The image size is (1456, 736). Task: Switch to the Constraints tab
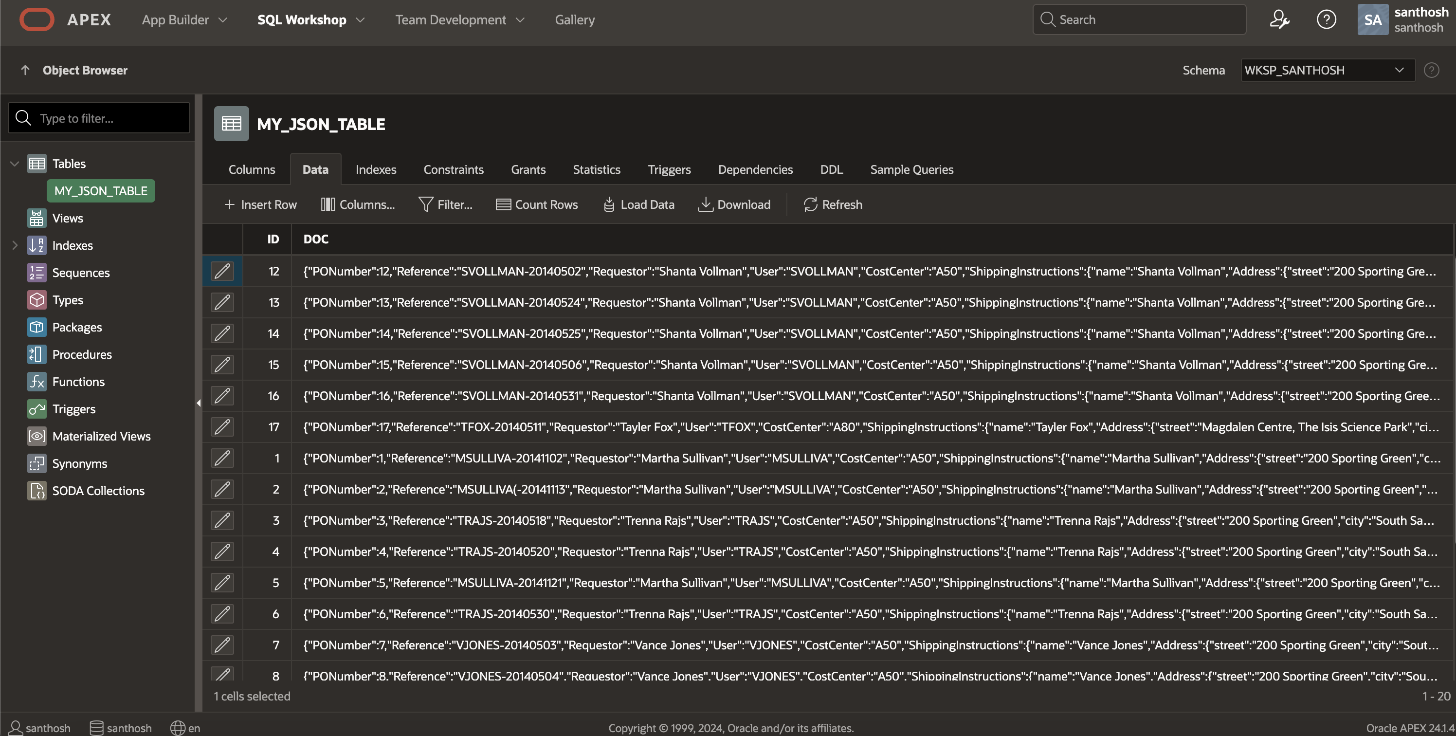(454, 169)
